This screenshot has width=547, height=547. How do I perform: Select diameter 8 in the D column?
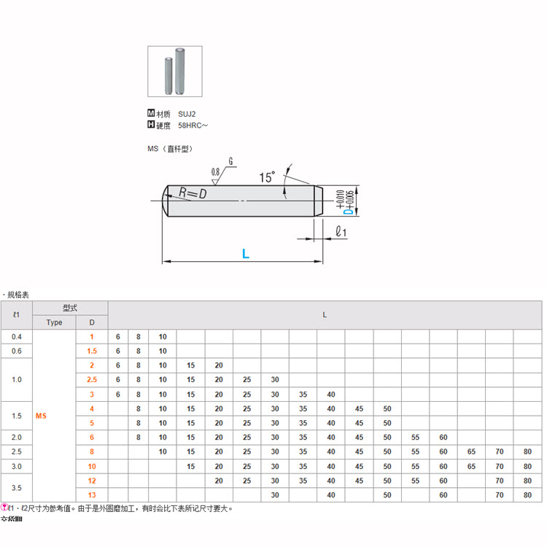[x=92, y=451]
